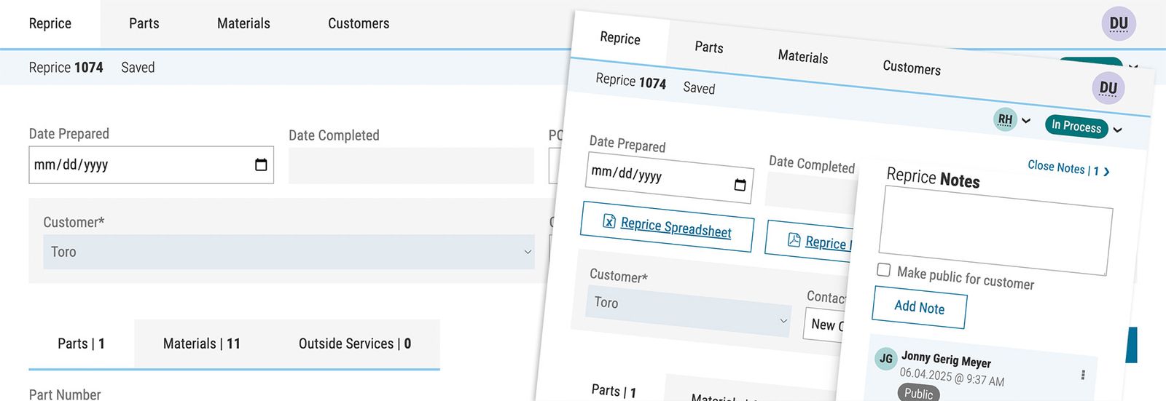
Task: Click DU avatar in the background window's corner
Action: [x=1118, y=24]
